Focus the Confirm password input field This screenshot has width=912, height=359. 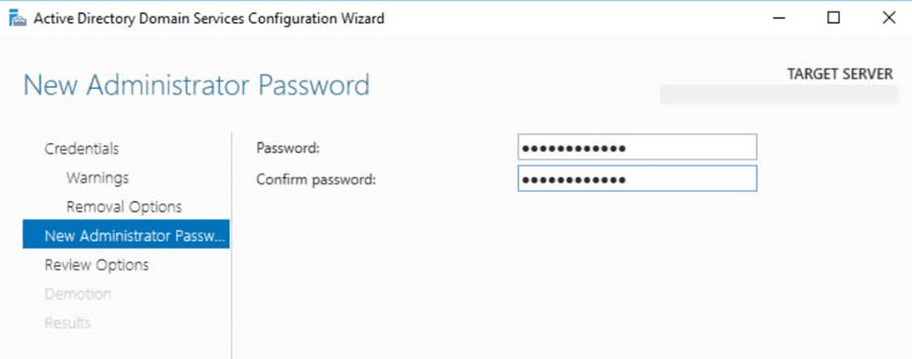pos(637,179)
